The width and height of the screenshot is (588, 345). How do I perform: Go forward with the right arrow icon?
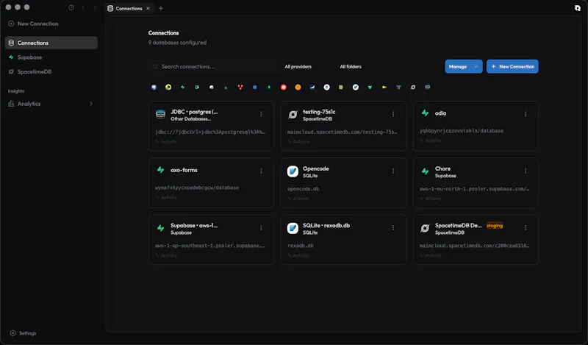95,7
